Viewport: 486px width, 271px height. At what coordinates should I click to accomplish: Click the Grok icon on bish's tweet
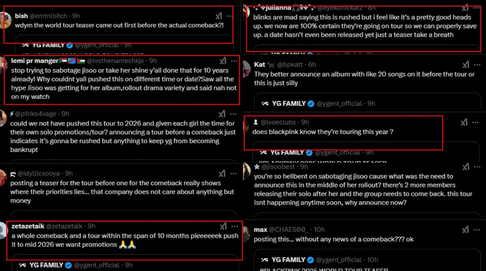pos(219,16)
